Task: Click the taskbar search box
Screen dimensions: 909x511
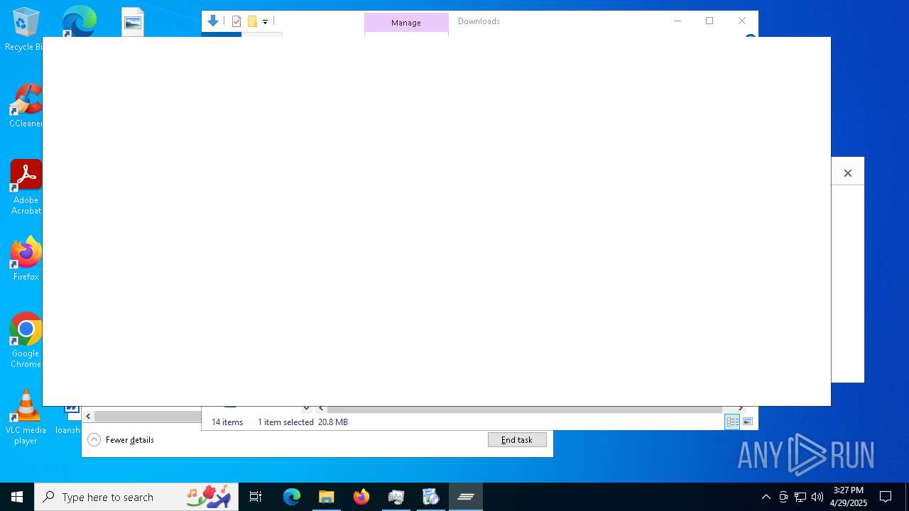Action: coord(137,497)
